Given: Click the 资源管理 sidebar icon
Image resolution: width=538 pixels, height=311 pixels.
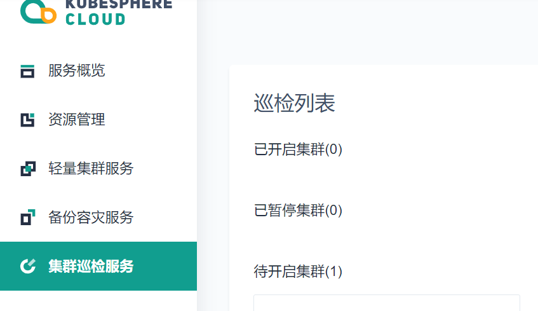Looking at the screenshot, I should (x=27, y=120).
